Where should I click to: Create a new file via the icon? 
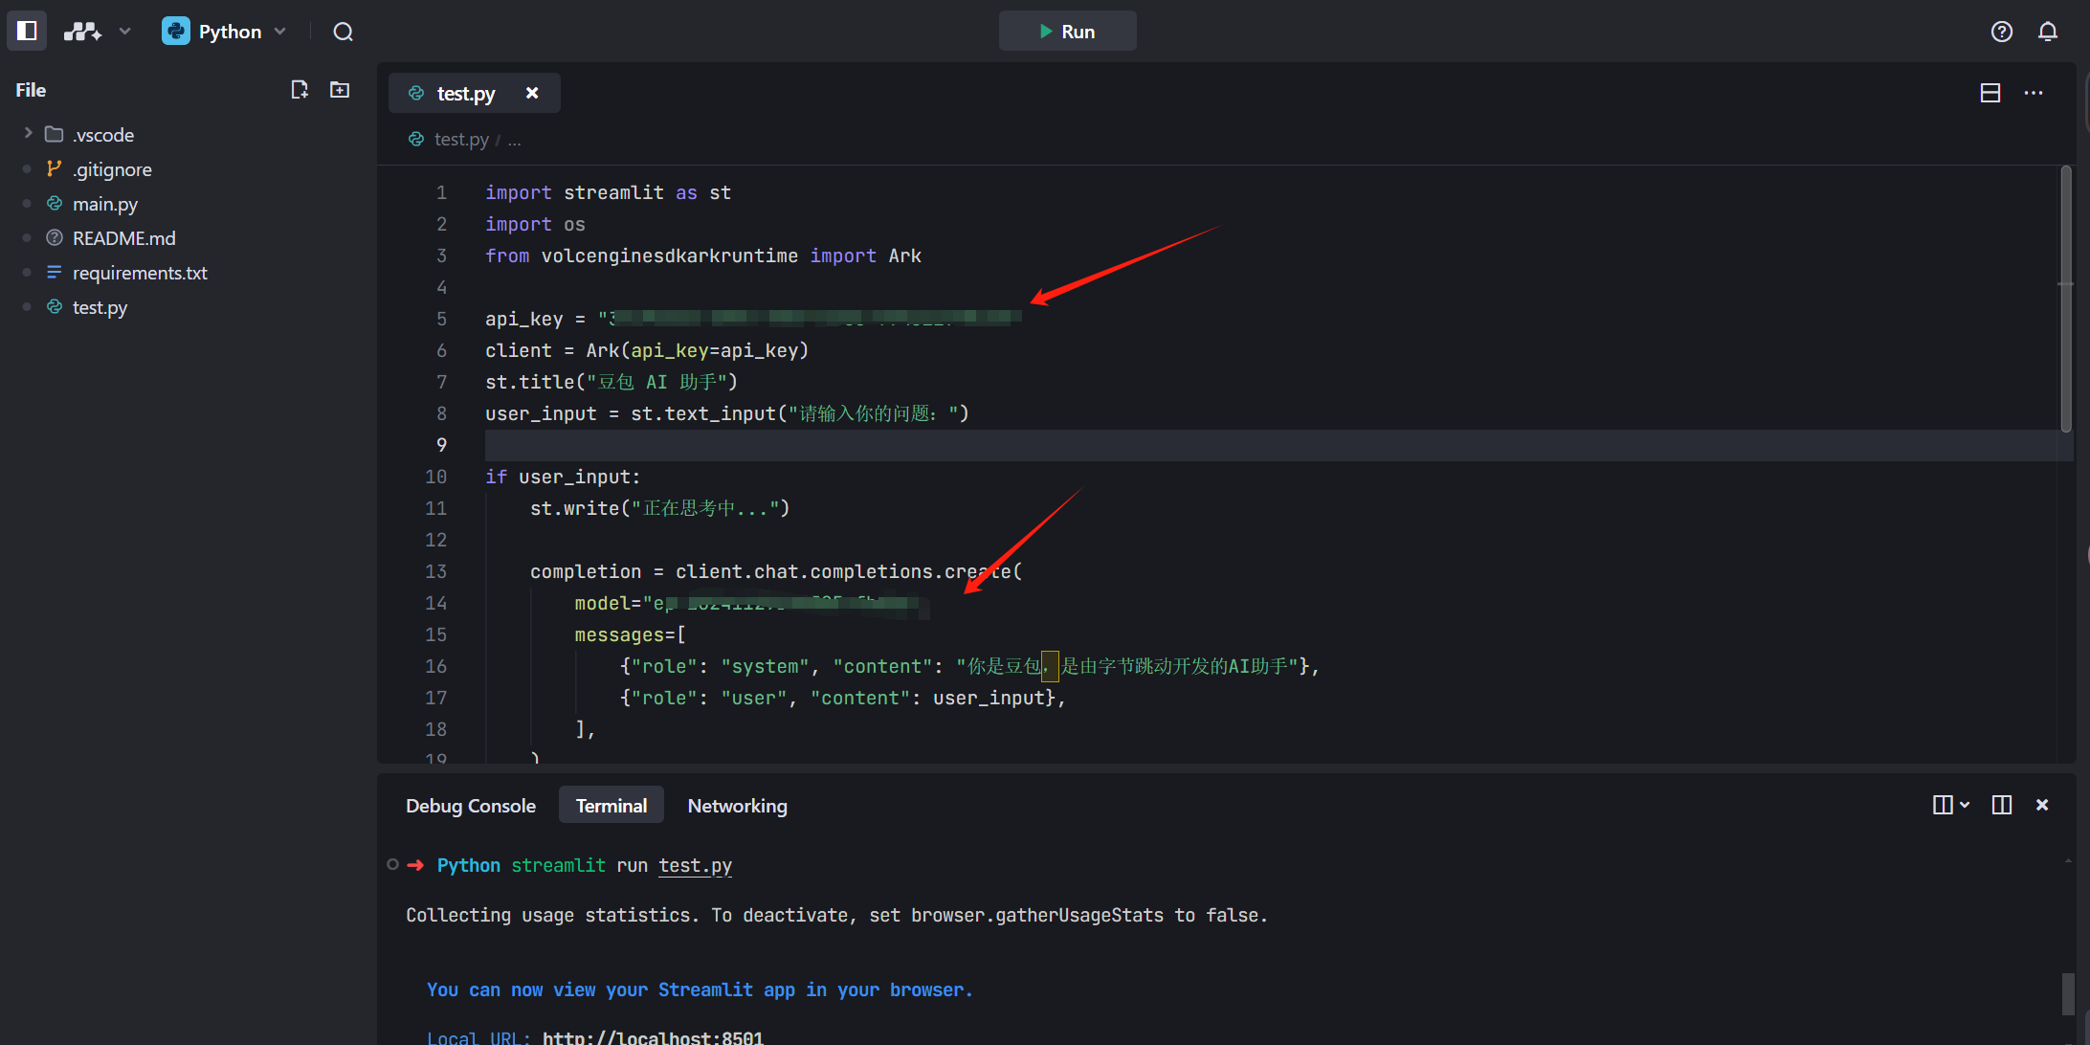click(300, 89)
